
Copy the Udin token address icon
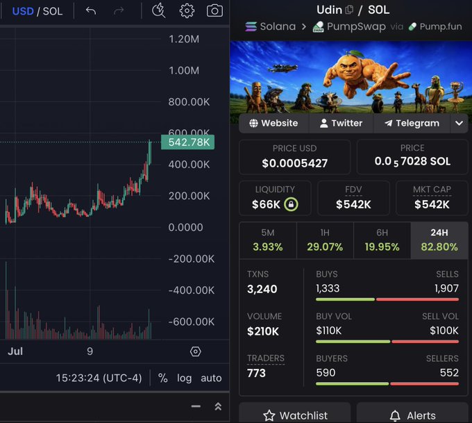(349, 10)
